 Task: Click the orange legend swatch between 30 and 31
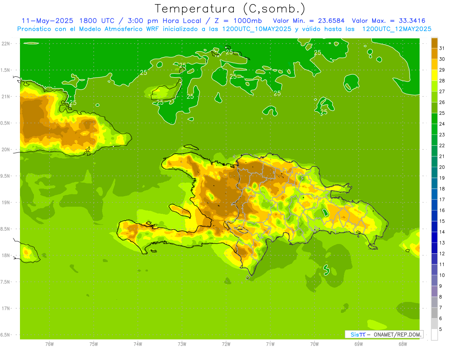point(434,53)
